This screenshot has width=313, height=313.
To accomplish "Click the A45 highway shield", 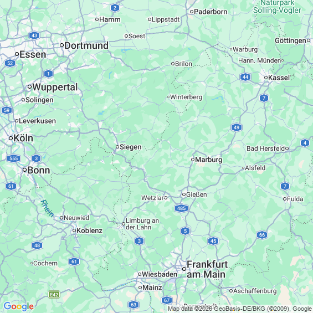I will coord(213,241).
